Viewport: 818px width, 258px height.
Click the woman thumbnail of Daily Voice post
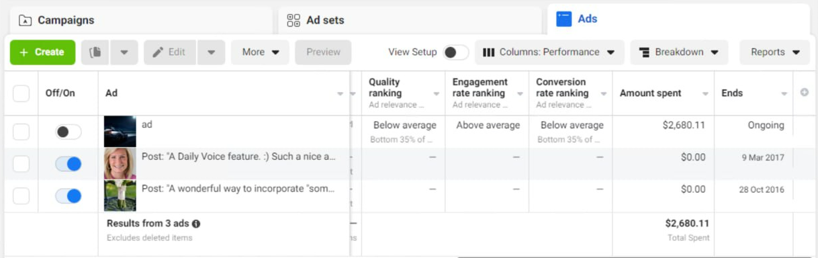(x=120, y=163)
